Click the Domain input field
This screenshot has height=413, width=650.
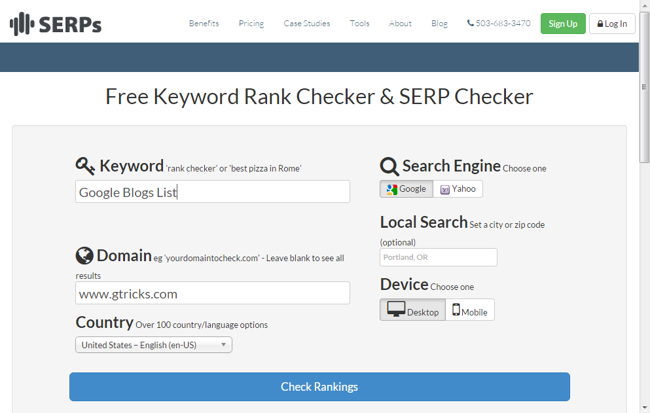click(x=213, y=293)
